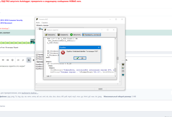Run the script with Запустить
172x117 pixels.
(x=75, y=35)
